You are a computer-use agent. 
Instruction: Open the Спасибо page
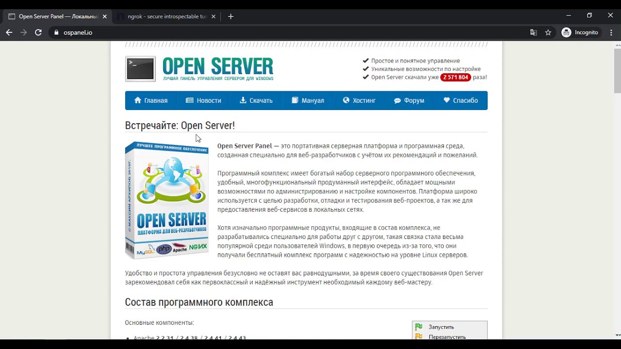[x=460, y=100]
